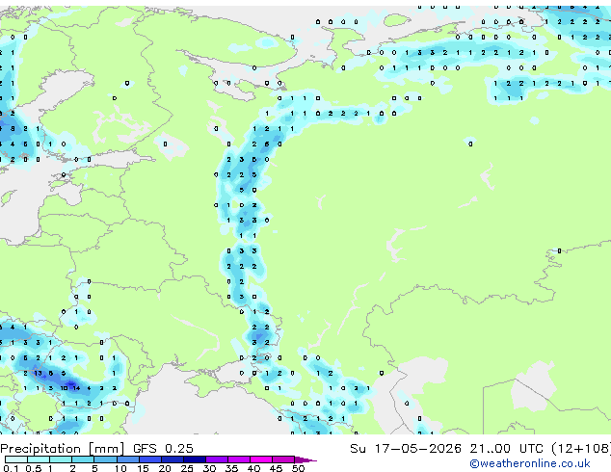The height and width of the screenshot is (472, 611).
Task: Click the legend label '20'
Action: tap(165, 468)
